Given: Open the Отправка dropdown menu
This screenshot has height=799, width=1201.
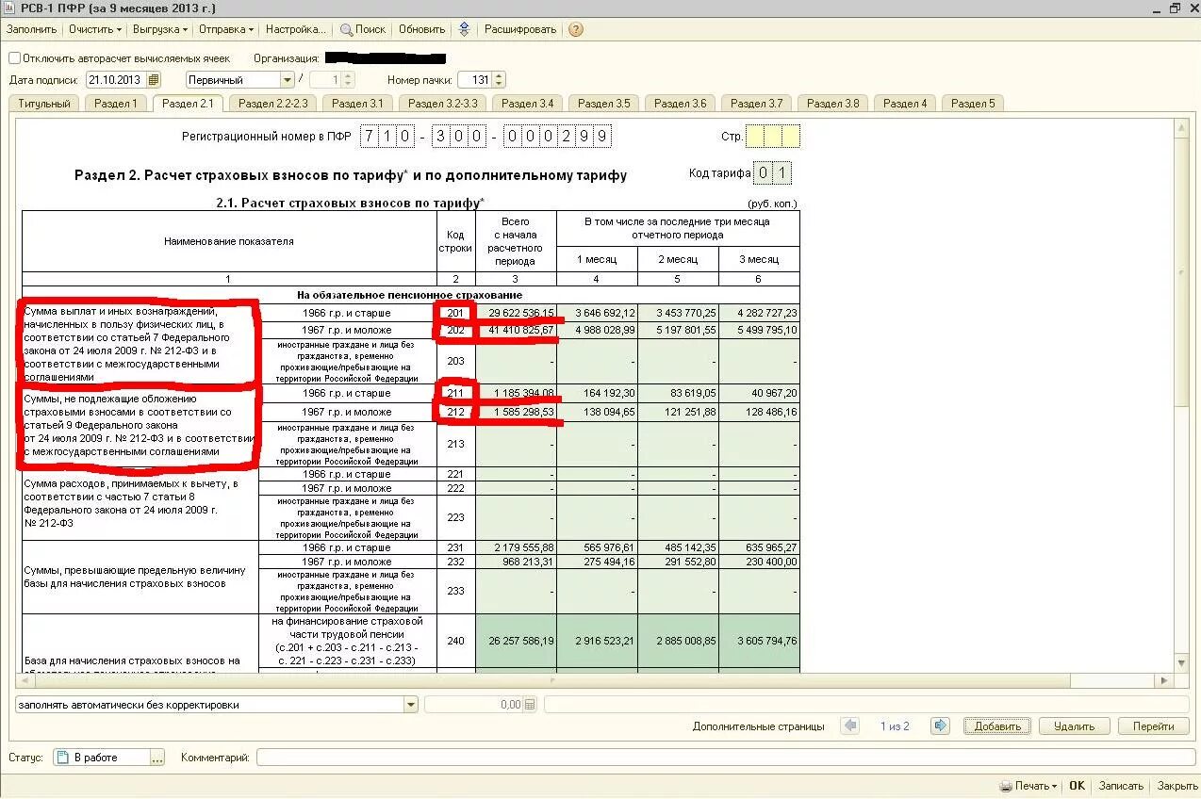Looking at the screenshot, I should (x=226, y=29).
